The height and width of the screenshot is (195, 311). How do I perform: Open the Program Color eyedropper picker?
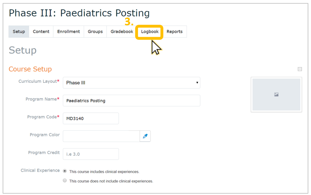(x=145, y=136)
